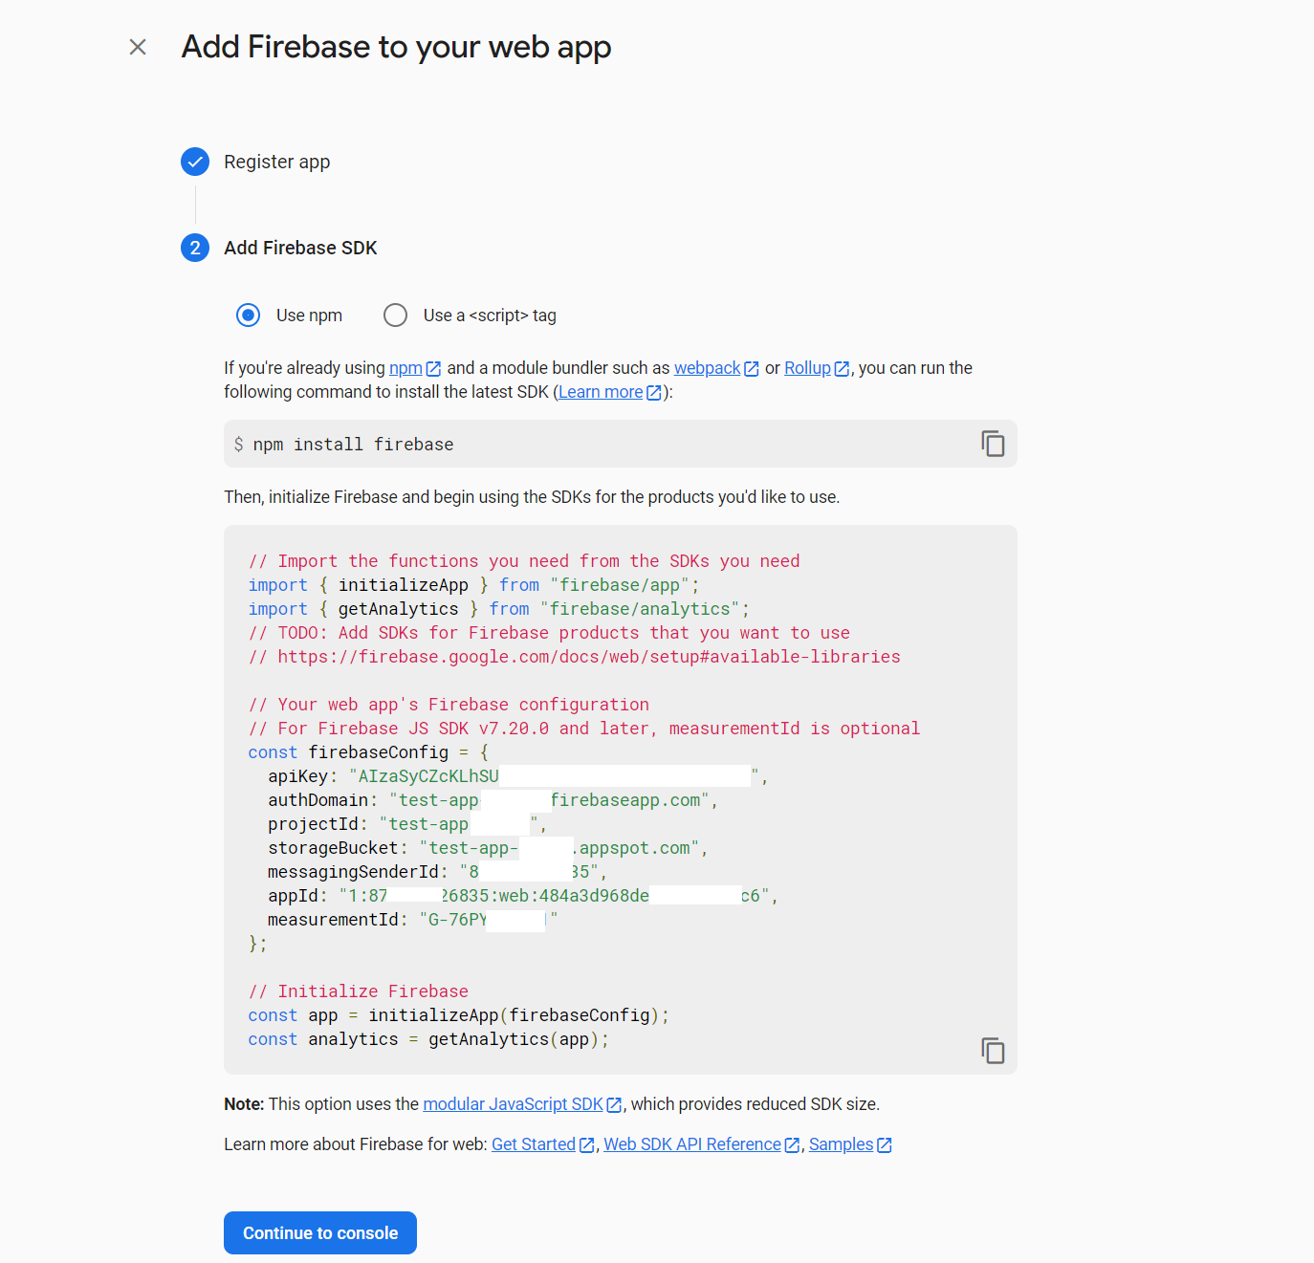
Task: Click the getAnalytics(app) code line
Action: click(x=428, y=1039)
